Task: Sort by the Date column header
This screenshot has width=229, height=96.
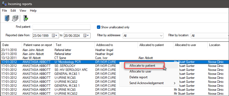Action: 11,45
